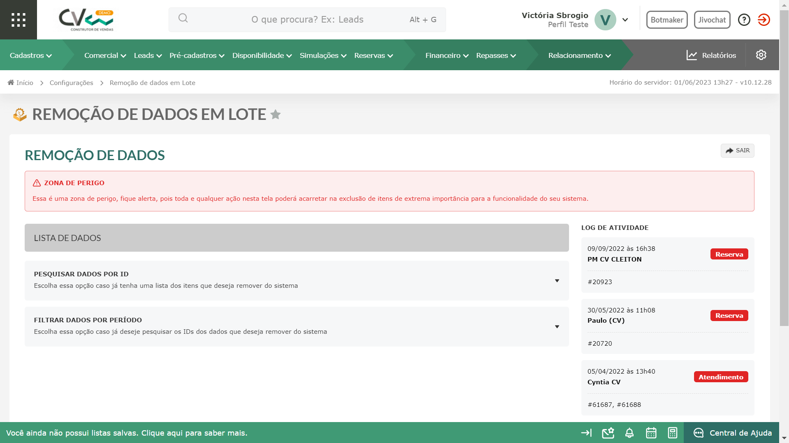
Task: Click the green V user avatar
Action: [605, 20]
